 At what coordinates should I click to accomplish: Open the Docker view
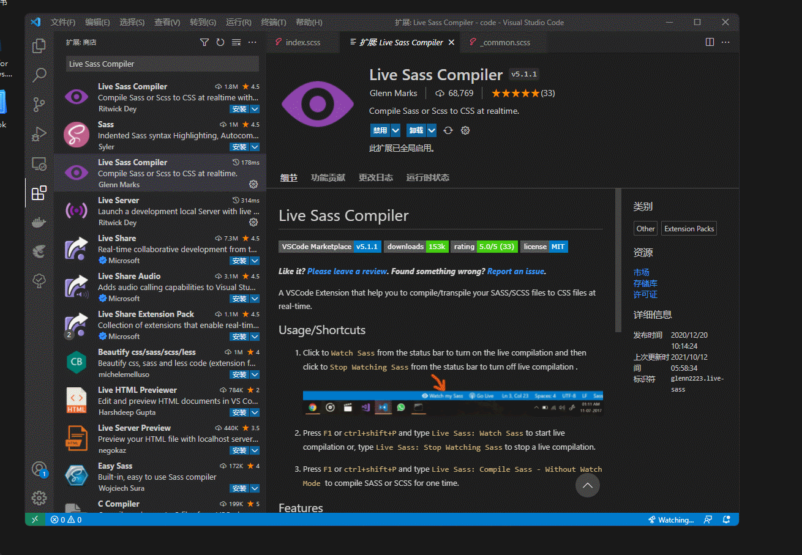[x=39, y=223]
